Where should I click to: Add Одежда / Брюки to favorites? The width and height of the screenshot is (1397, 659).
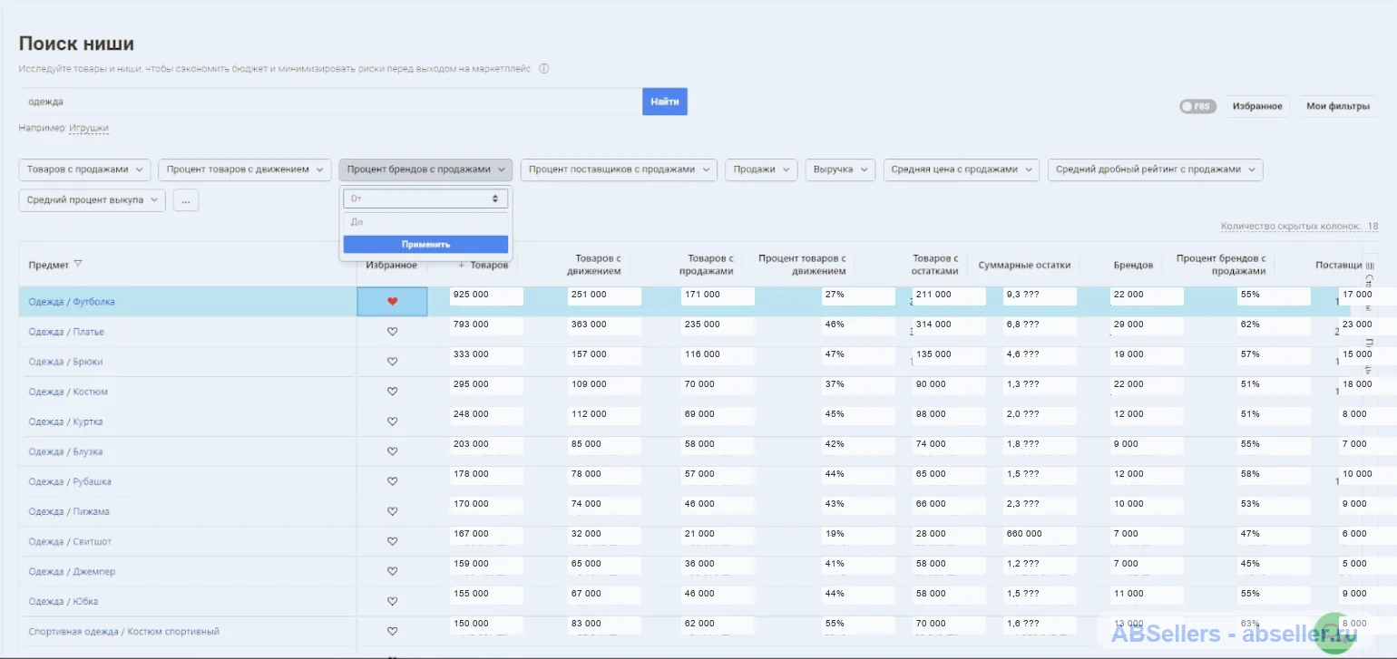(392, 362)
